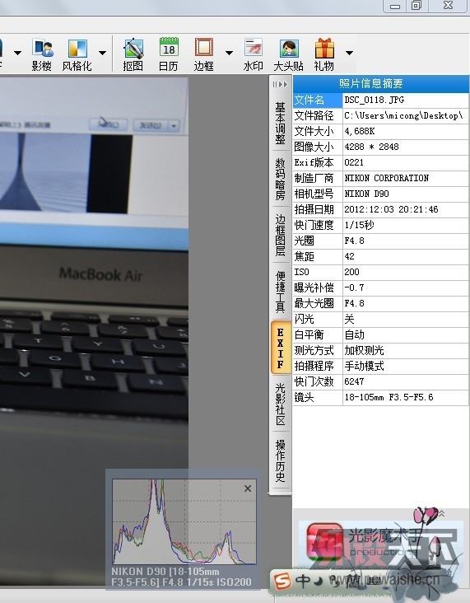Image resolution: width=470 pixels, height=603 pixels.
Task: Expand the dropdown arrow left of 影楼
Action: pyautogui.click(x=17, y=52)
